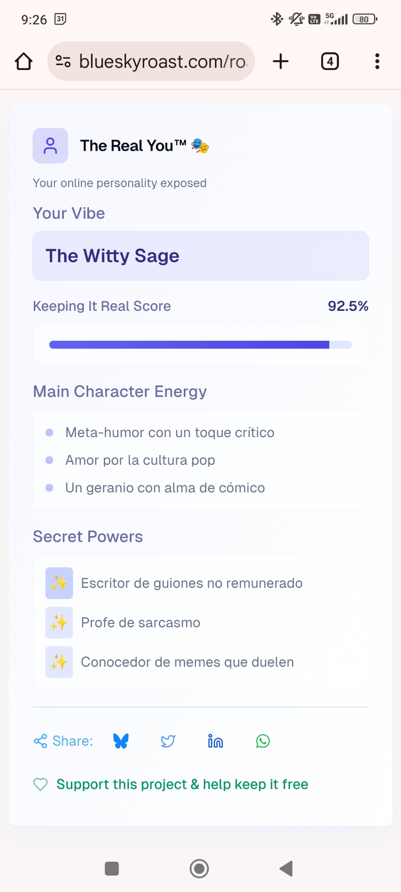The height and width of the screenshot is (892, 401).
Task: Click the sparkle icon beside Profe de sarcasmo
Action: pyautogui.click(x=59, y=623)
